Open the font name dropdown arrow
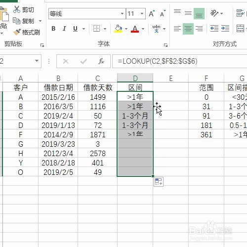This screenshot has height=247, width=247. pos(122,13)
